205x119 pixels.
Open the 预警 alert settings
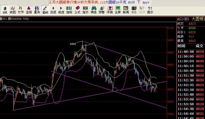pyautogui.click(x=101, y=10)
